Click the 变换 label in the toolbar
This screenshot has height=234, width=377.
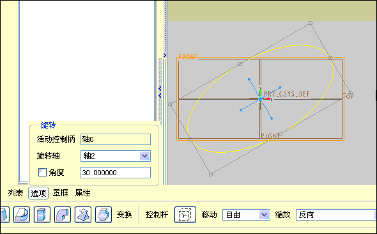(125, 215)
